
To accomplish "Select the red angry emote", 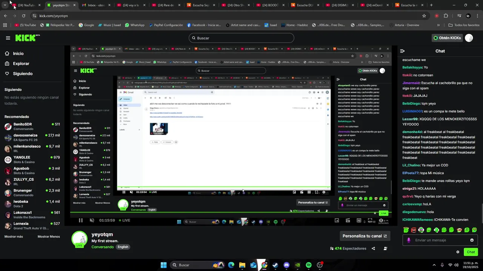I will [414, 230].
